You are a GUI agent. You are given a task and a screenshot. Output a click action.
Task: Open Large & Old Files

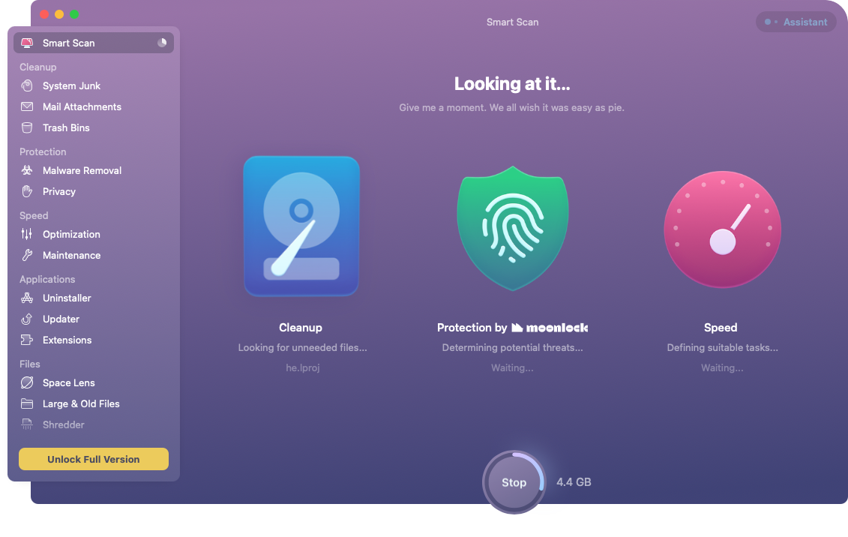pyautogui.click(x=94, y=404)
